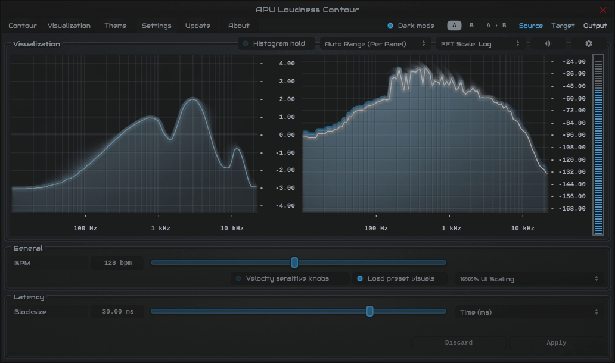
Task: Click the -24.00 dB axis label
Action: pyautogui.click(x=574, y=61)
